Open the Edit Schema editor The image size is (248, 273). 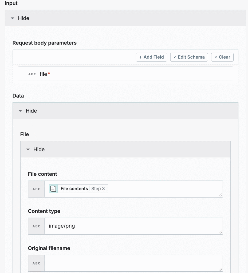(x=189, y=57)
